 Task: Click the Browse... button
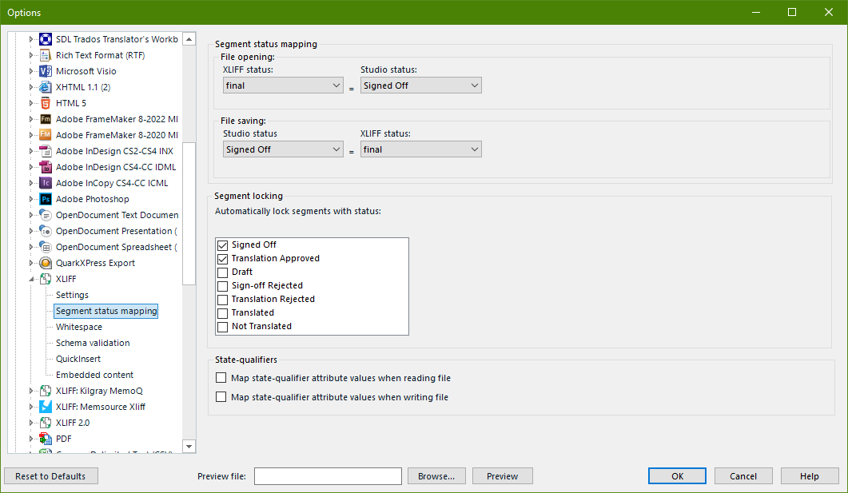[436, 476]
